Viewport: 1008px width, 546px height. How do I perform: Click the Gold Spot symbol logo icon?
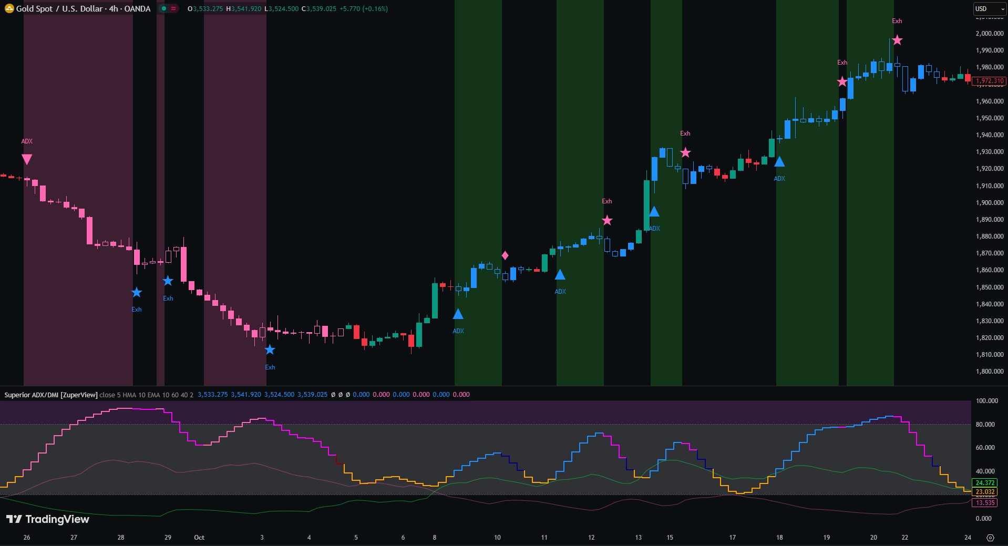point(9,8)
